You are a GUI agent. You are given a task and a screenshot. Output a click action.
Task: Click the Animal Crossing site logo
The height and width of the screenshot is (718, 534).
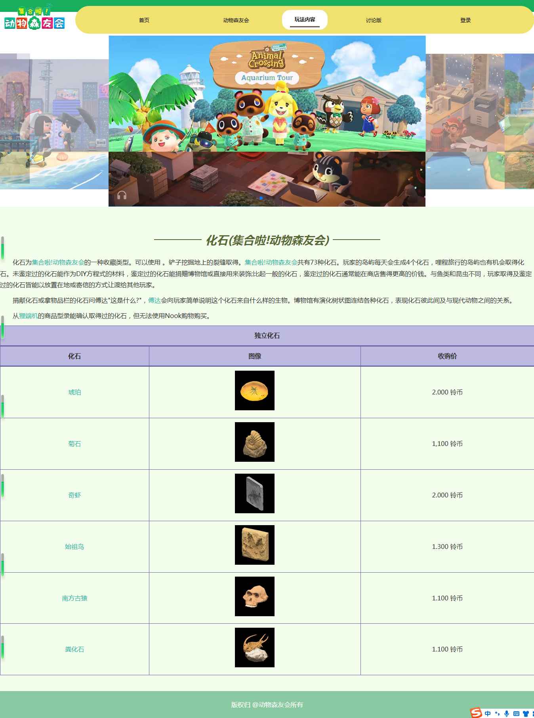click(34, 19)
